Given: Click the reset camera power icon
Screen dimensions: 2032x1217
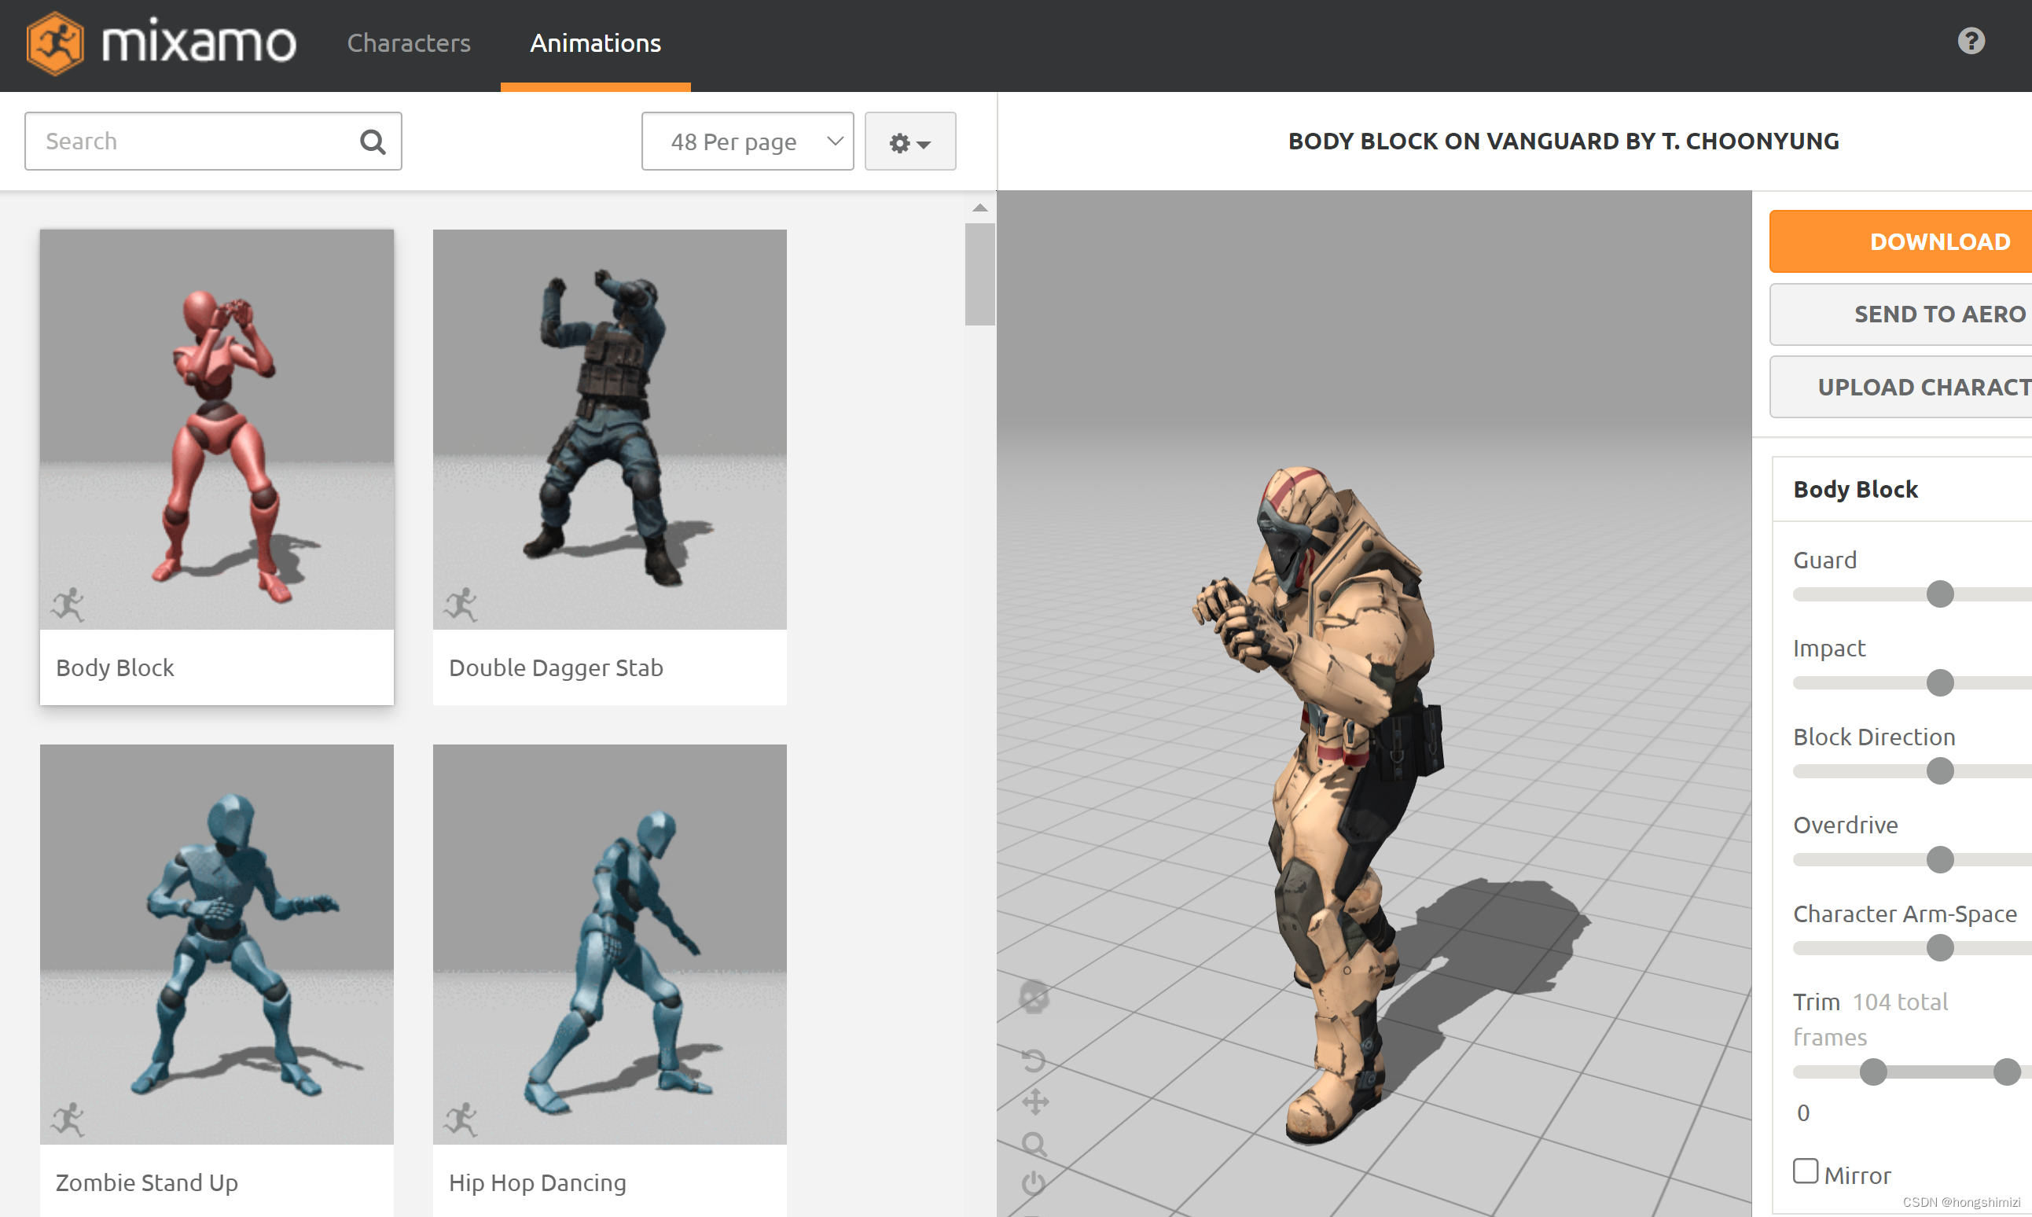Looking at the screenshot, I should pos(1033,1182).
